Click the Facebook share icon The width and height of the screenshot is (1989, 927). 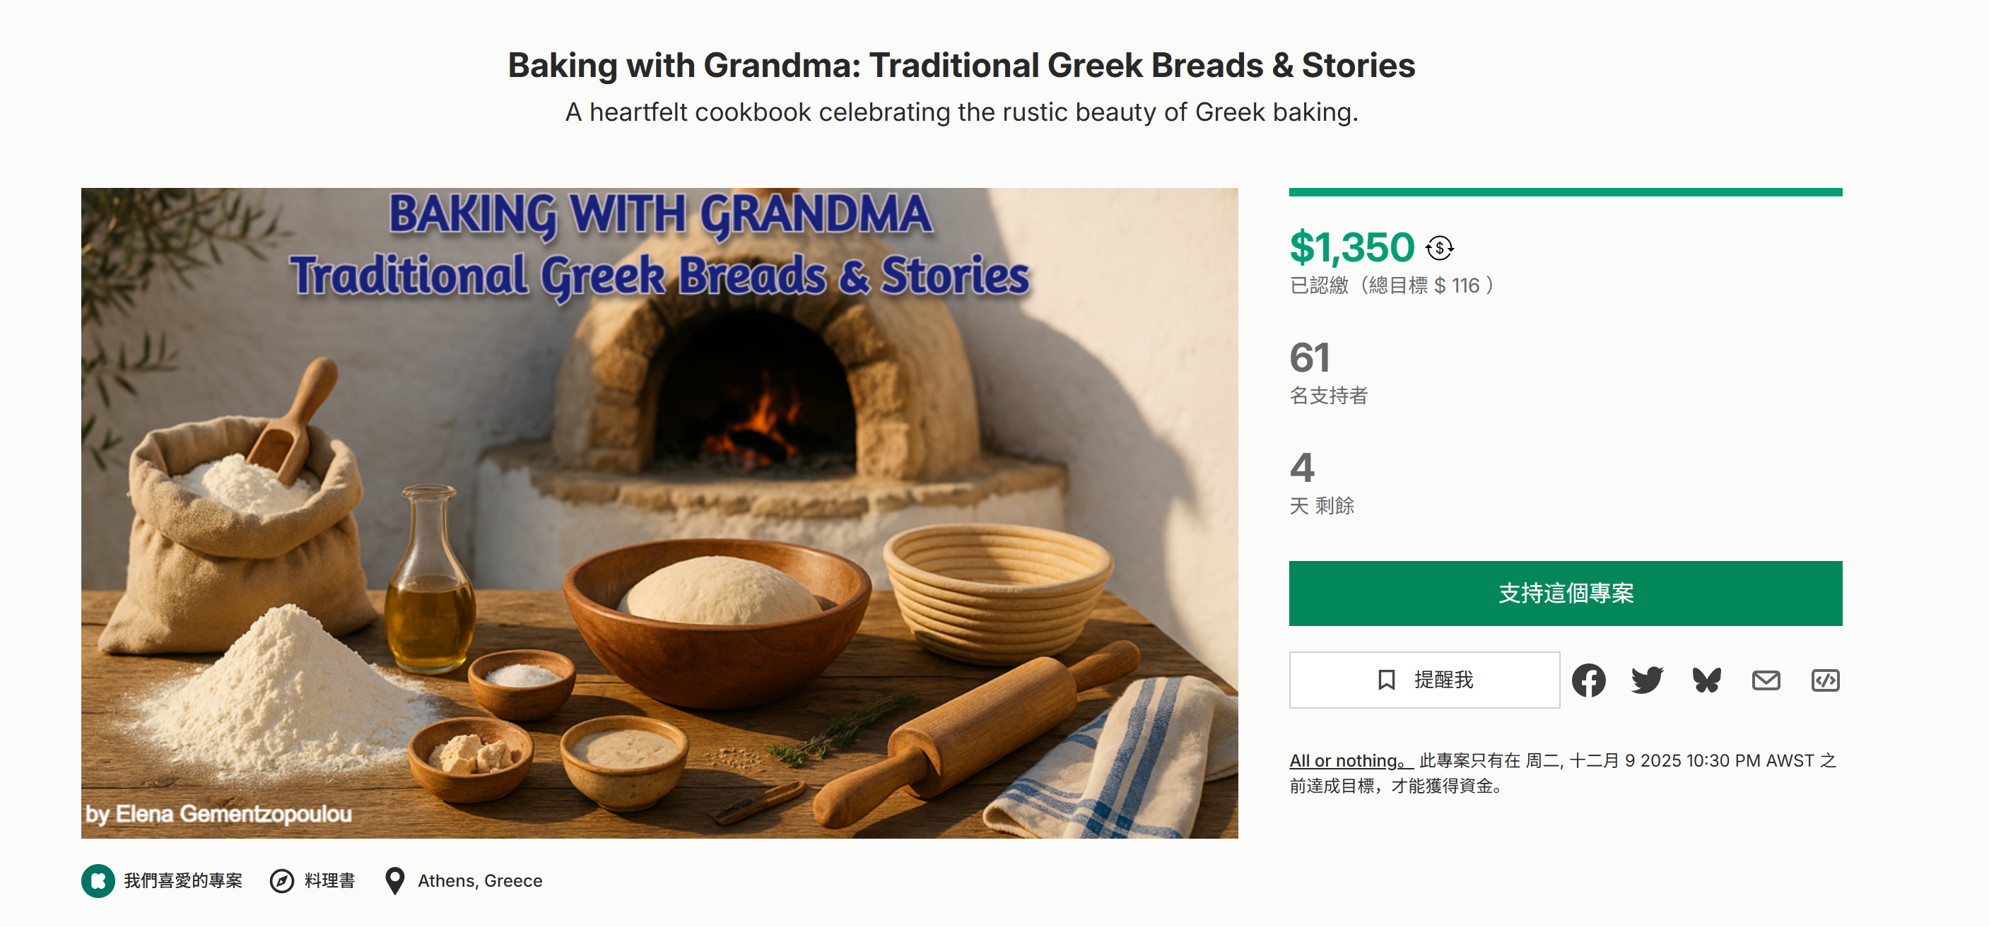click(x=1588, y=680)
